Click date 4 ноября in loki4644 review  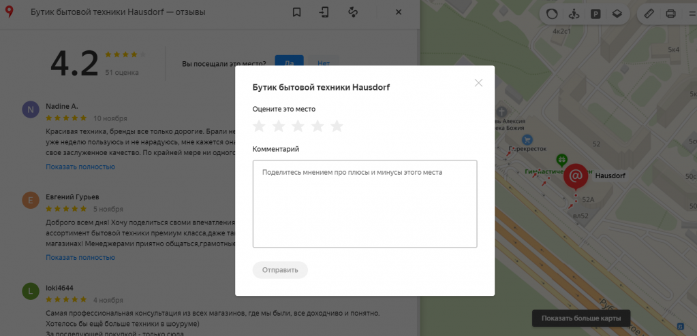(x=108, y=300)
